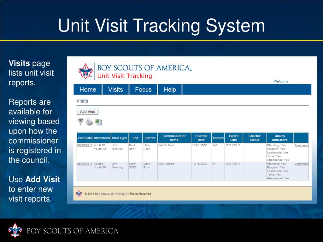Sort by the Attendees column header

[x=102, y=138]
